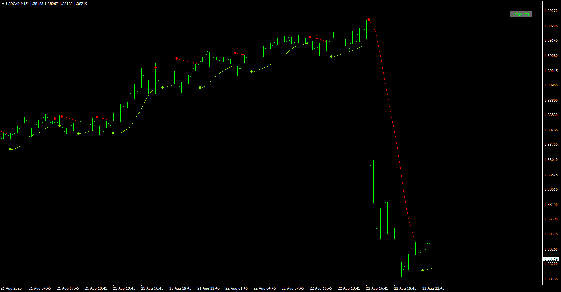Select the 22 Aug 16:45 time label
Screen dimensions: 561x292
[x=377, y=288]
